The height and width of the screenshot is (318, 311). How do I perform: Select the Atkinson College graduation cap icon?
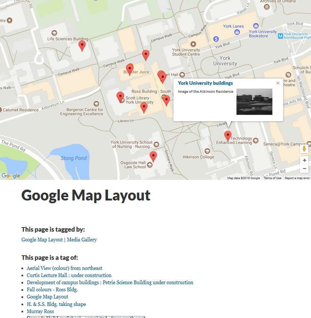click(x=207, y=151)
